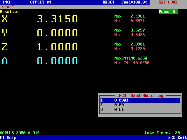Click the Z axis letter
The height and width of the screenshot is (140, 187).
[x=5, y=47]
